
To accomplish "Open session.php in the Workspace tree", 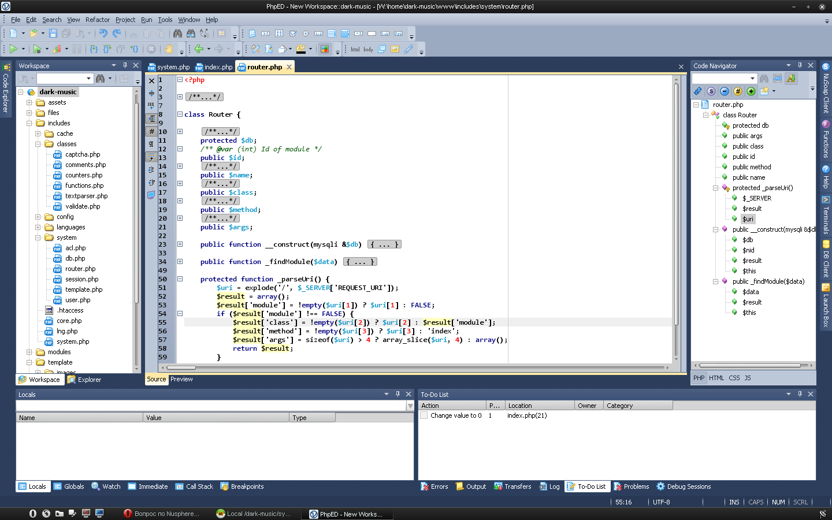I will click(x=81, y=279).
